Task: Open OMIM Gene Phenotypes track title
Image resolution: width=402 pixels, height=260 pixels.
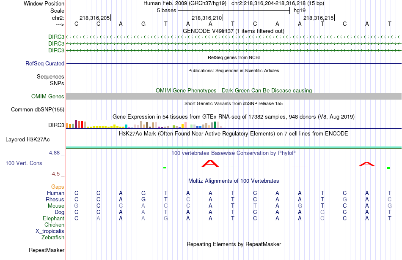Action: [x=234, y=90]
